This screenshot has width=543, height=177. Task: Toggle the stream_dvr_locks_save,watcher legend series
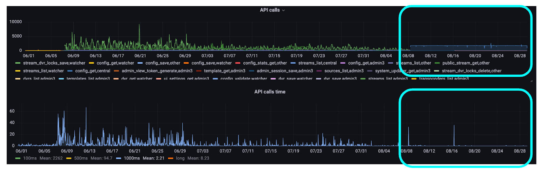(x=54, y=63)
